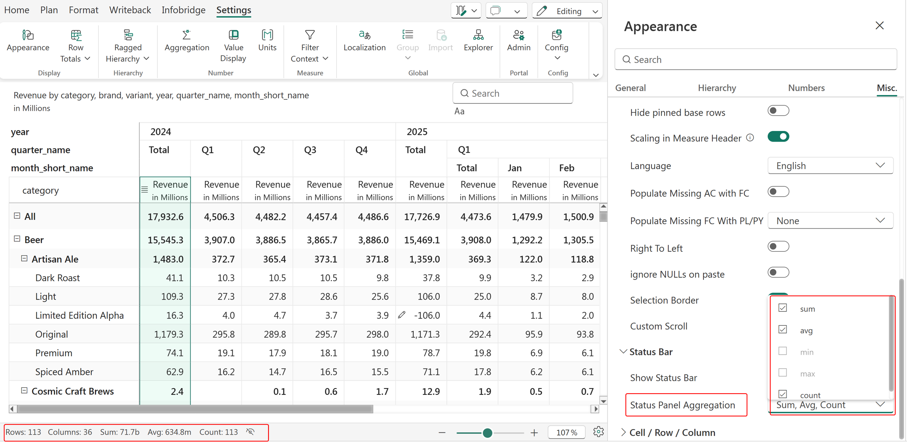Click the hide status bar eye icon
The height and width of the screenshot is (444, 907).
(x=251, y=432)
